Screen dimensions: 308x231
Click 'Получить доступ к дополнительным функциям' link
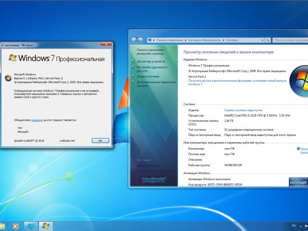click(237, 82)
